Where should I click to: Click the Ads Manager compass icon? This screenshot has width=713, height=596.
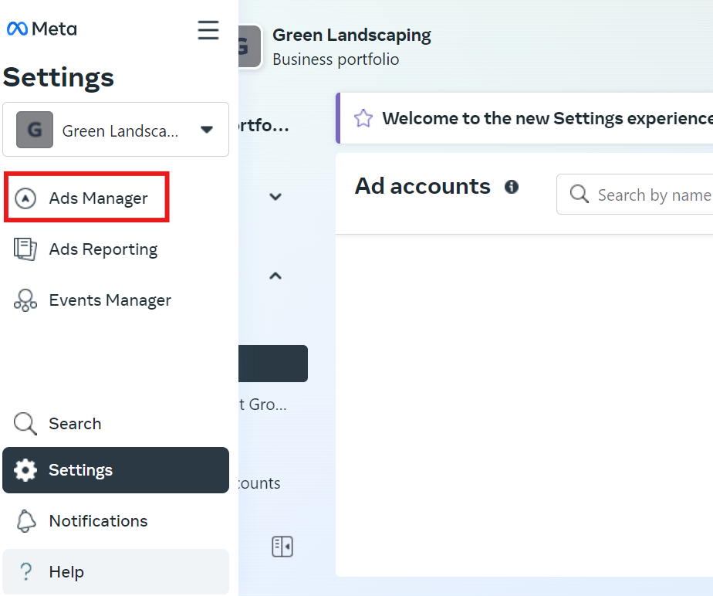(25, 198)
